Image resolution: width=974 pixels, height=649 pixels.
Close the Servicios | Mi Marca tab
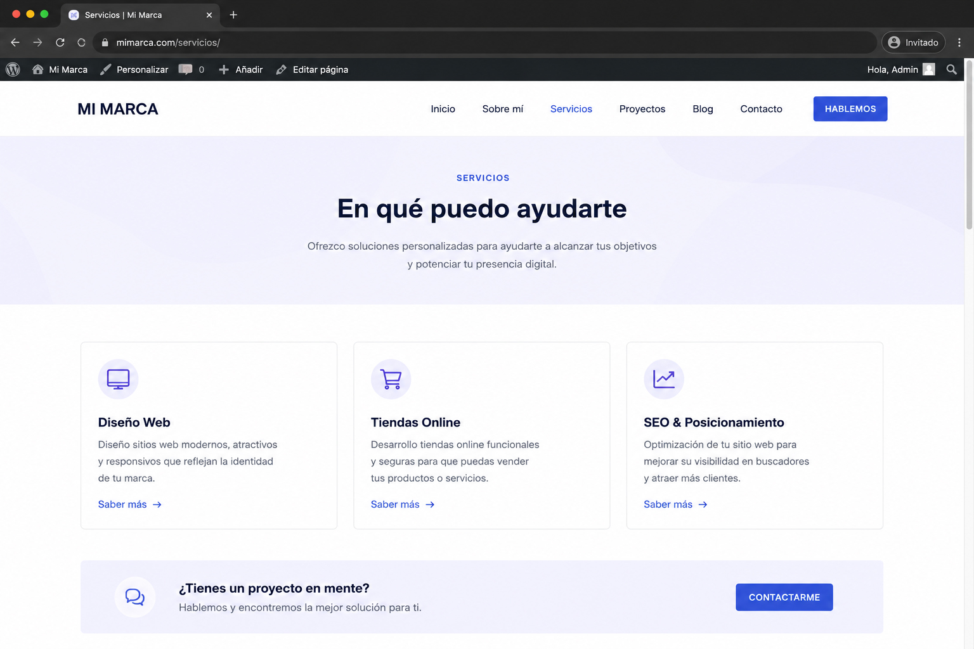tap(209, 15)
